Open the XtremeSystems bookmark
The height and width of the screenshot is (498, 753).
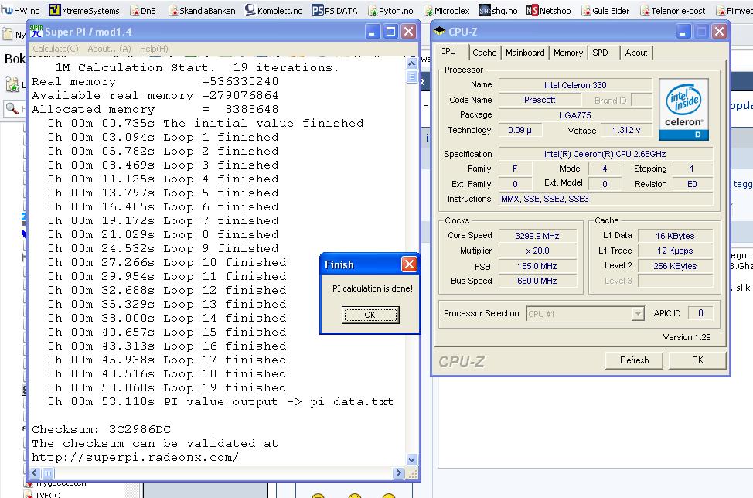[84, 10]
